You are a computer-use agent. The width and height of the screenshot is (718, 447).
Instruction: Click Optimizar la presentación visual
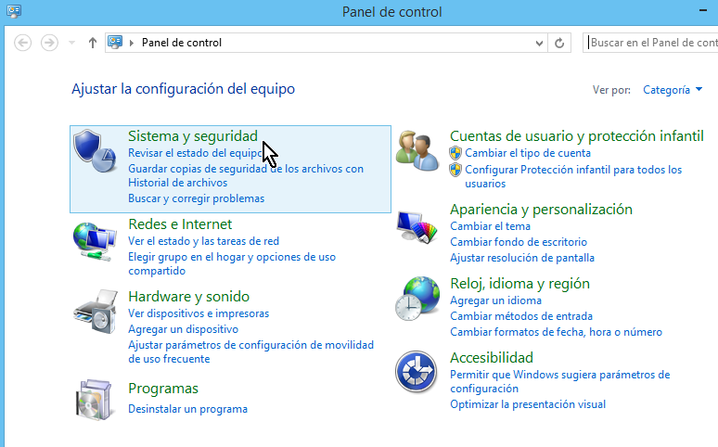pyautogui.click(x=528, y=404)
